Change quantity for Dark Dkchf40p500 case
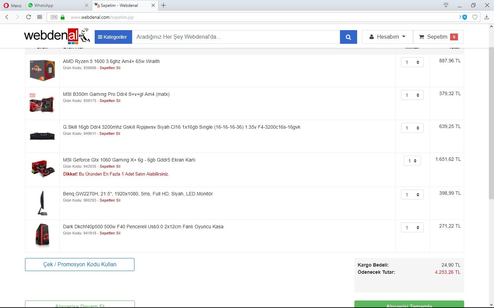Image resolution: width=494 pixels, height=308 pixels. [412, 228]
